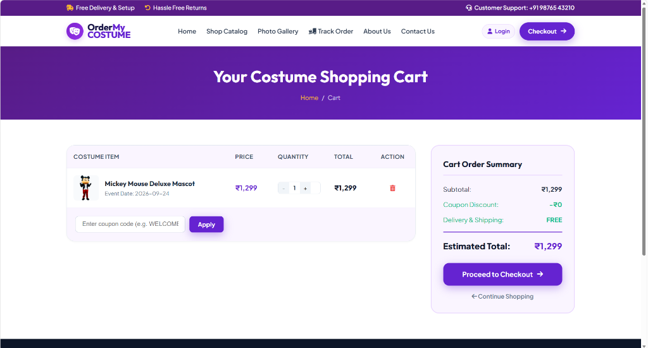Click the customer support headset icon

(x=469, y=8)
